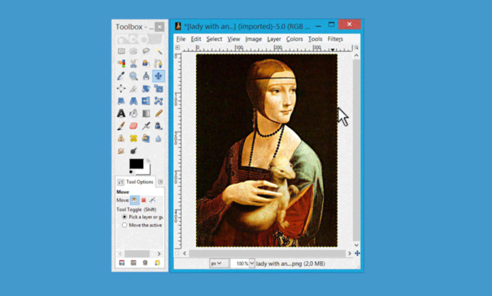Set Move mode to selection
Image resolution: width=492 pixels, height=296 pixels.
pyautogui.click(x=144, y=200)
